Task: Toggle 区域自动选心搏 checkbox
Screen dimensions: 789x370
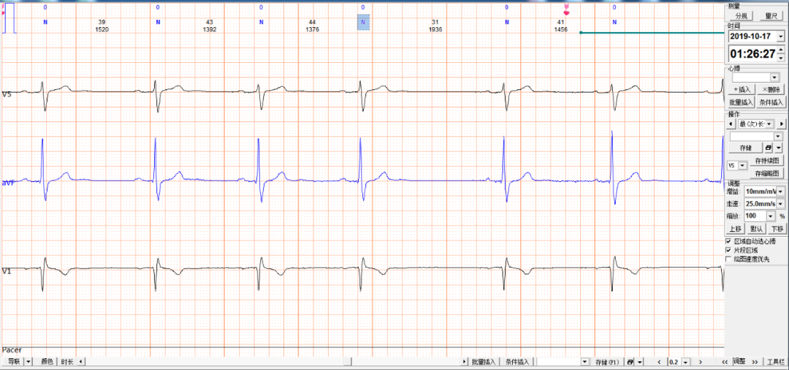Action: [728, 241]
